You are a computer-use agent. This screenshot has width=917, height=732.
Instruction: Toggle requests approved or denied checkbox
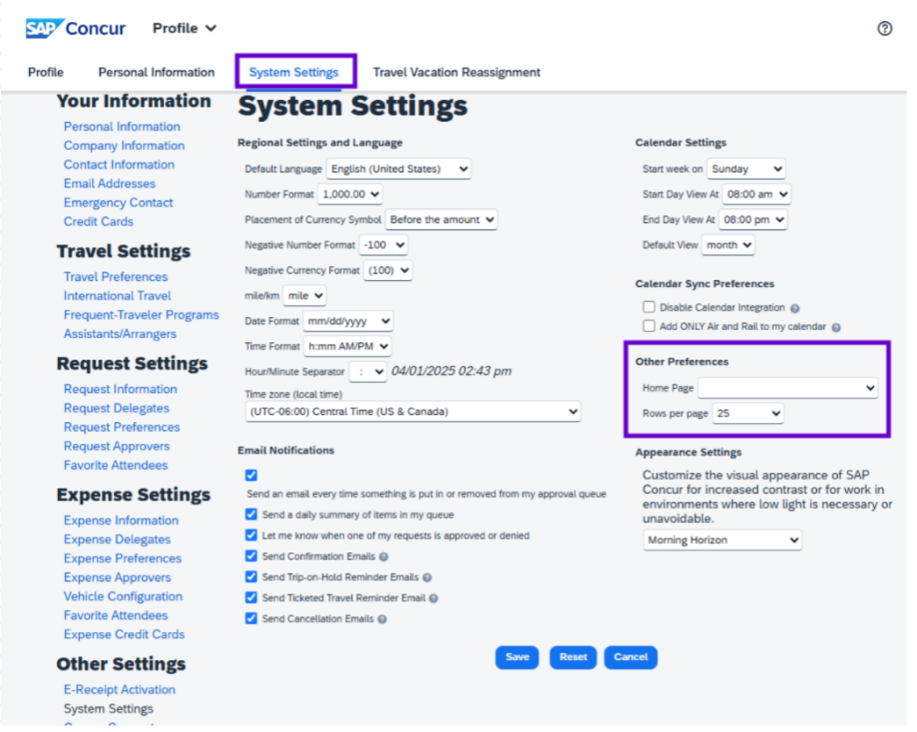coord(252,535)
